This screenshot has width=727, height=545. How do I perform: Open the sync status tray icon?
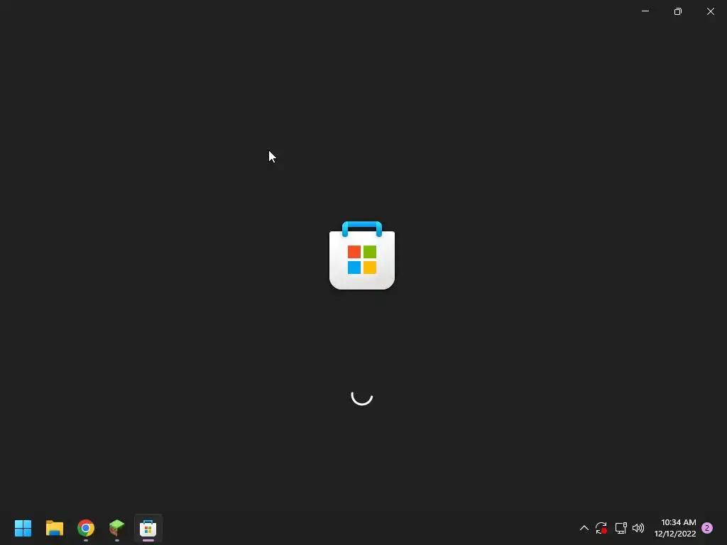tap(601, 528)
